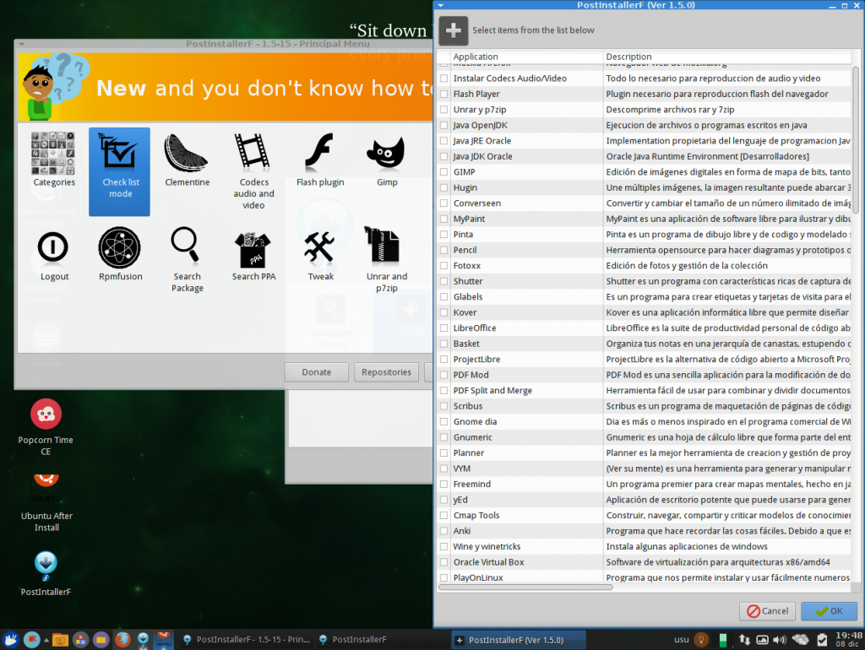
Task: Click the cloud icon in system tray
Action: tap(800, 640)
